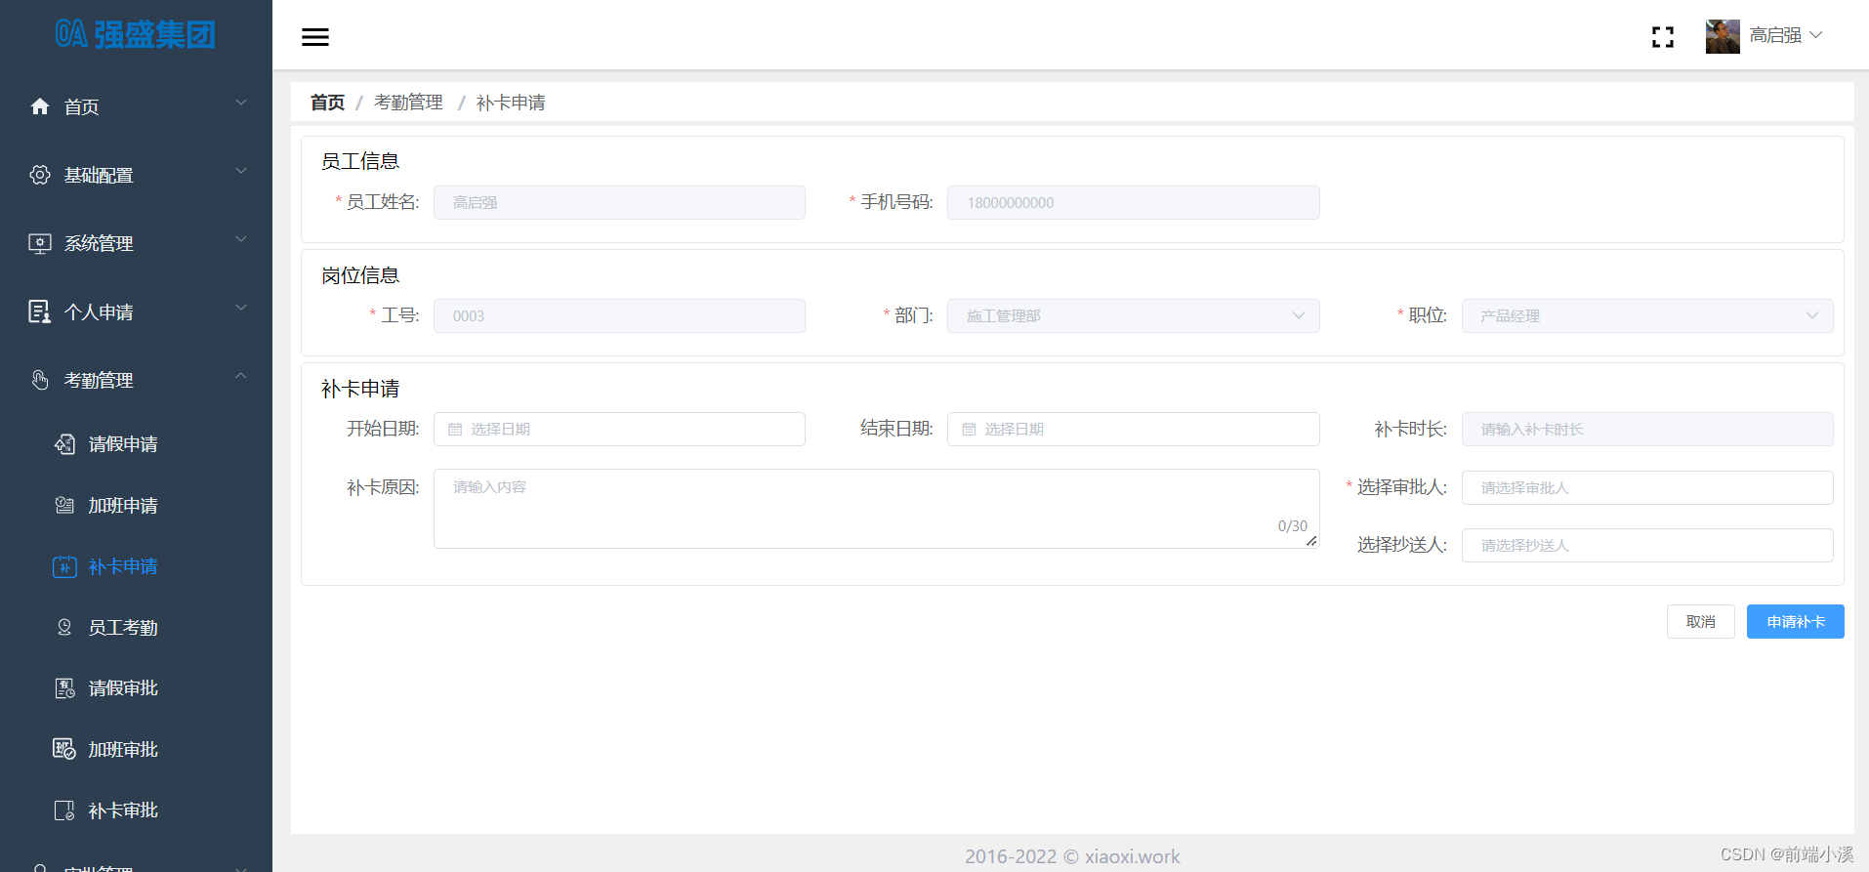The width and height of the screenshot is (1869, 872).
Task: Open the 结束日期 date picker
Action: pos(1133,429)
